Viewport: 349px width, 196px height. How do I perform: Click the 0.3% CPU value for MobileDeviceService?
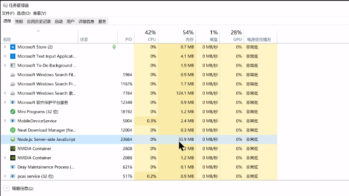151,121
